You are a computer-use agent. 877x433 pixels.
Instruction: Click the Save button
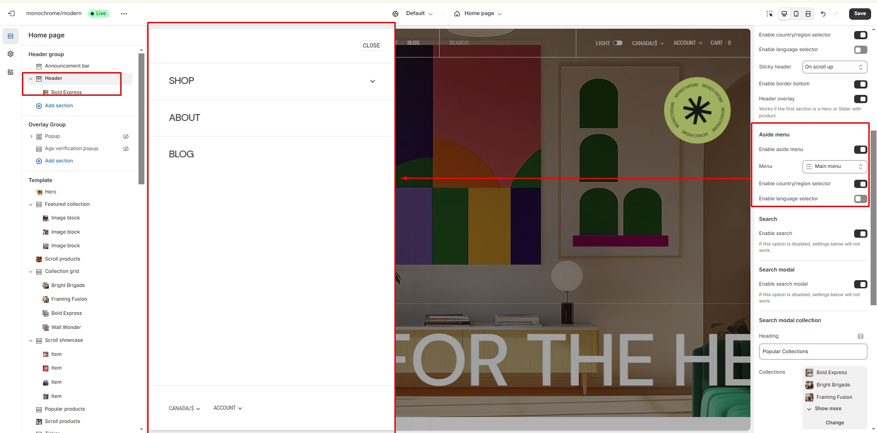860,14
